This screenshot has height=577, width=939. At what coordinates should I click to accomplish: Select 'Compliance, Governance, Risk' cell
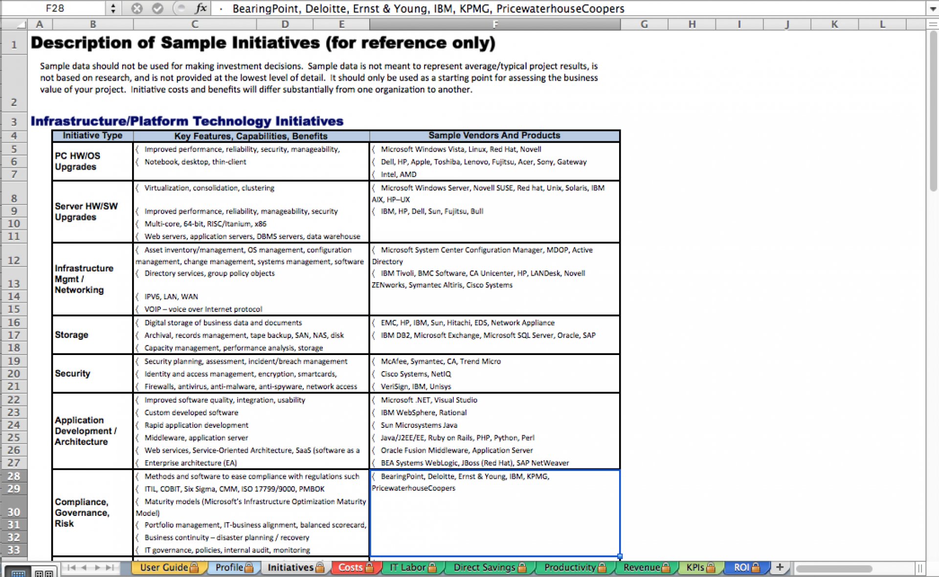click(92, 512)
